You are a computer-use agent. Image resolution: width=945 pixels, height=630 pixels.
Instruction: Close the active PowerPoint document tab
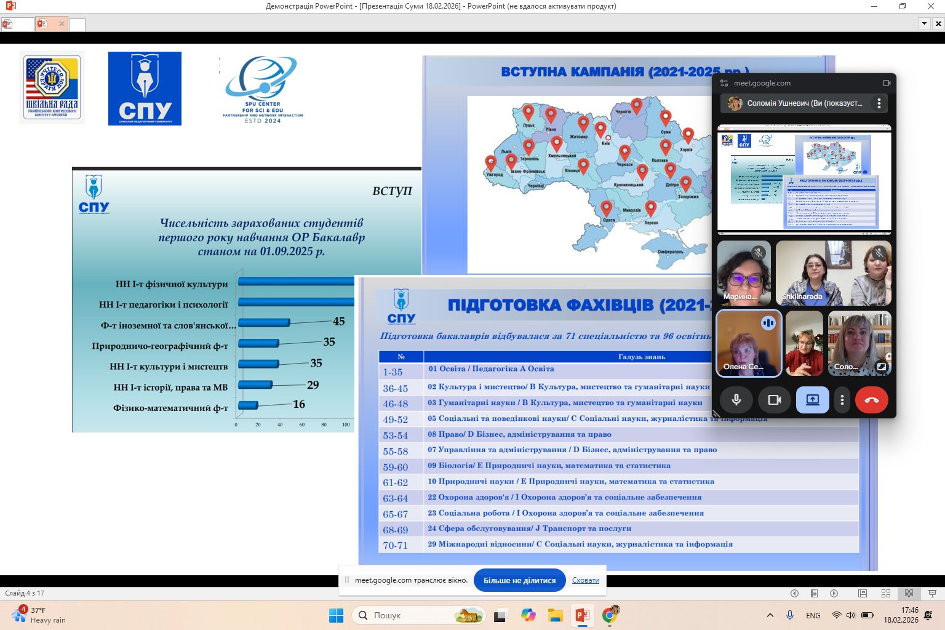tap(62, 24)
